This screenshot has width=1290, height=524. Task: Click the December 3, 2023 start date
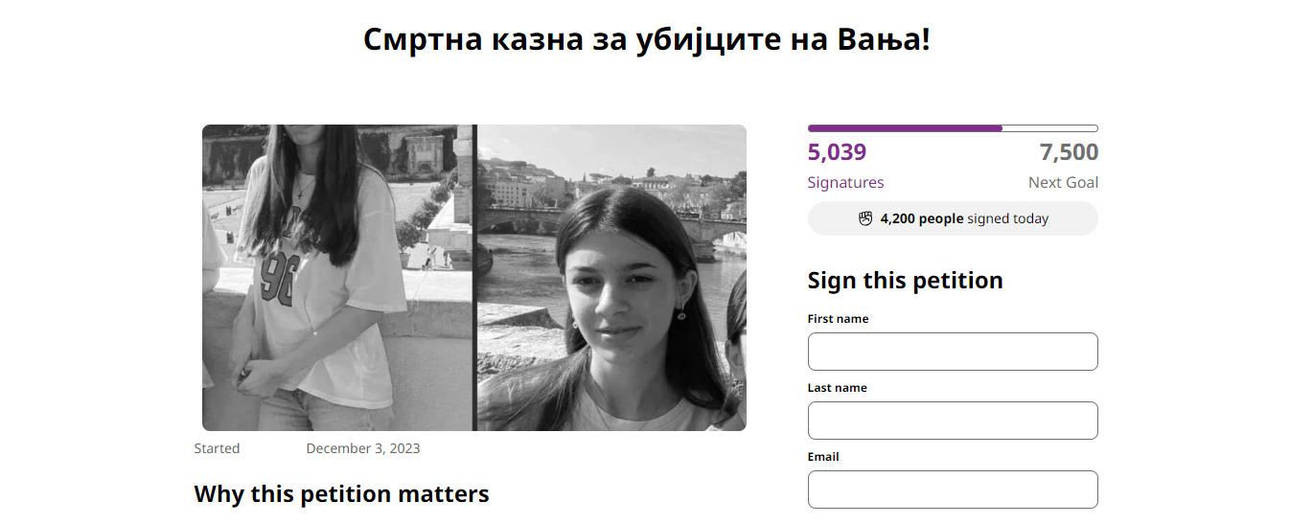click(362, 448)
